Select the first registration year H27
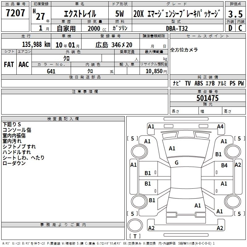 [x=39, y=15]
